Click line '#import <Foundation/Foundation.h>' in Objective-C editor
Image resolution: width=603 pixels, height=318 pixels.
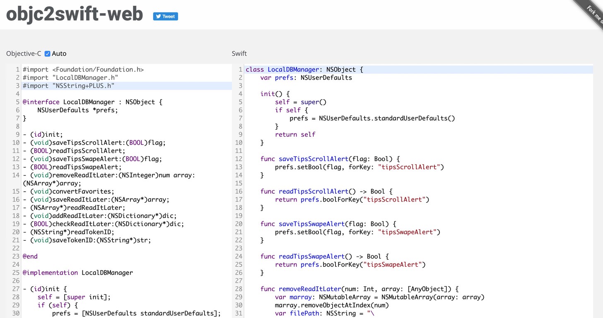83,70
